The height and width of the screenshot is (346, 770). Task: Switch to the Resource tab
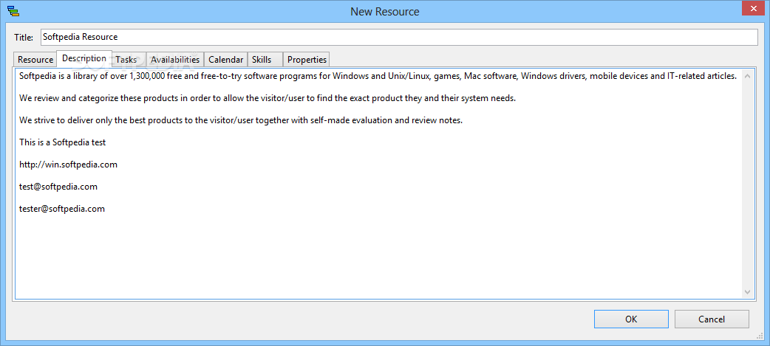point(35,59)
